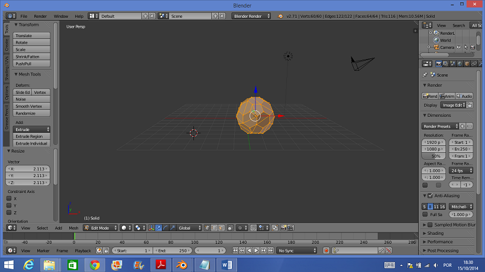Open the Extrude dropdown menu
Viewport: 485px width, 272px height.
coord(31,129)
